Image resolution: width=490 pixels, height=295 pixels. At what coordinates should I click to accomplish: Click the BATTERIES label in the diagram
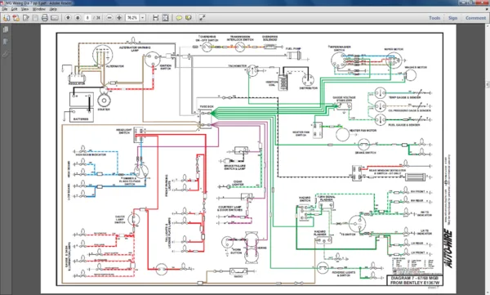click(x=81, y=119)
